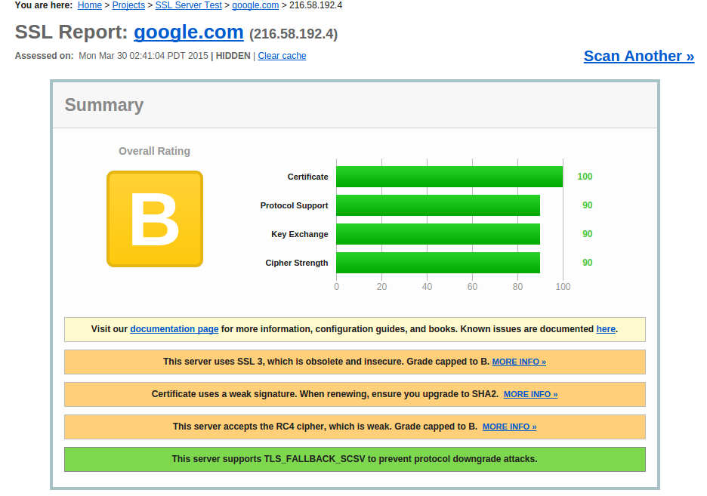Click the Protocol Support row label
707x496 pixels.
pos(294,205)
